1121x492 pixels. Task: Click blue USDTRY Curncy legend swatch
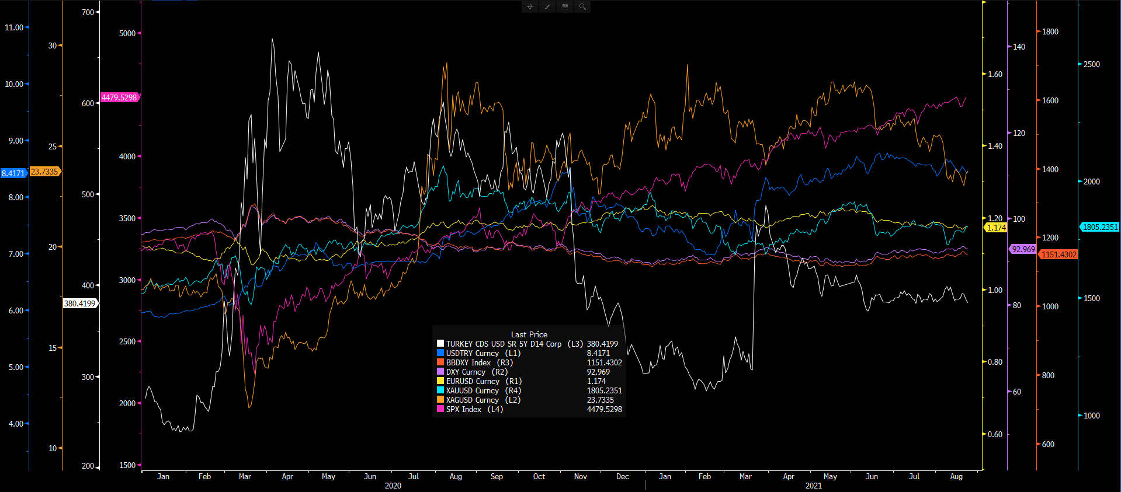(440, 353)
